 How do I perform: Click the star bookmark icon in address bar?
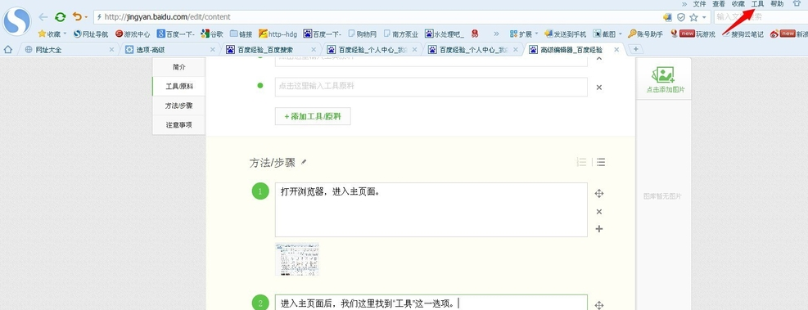(693, 17)
